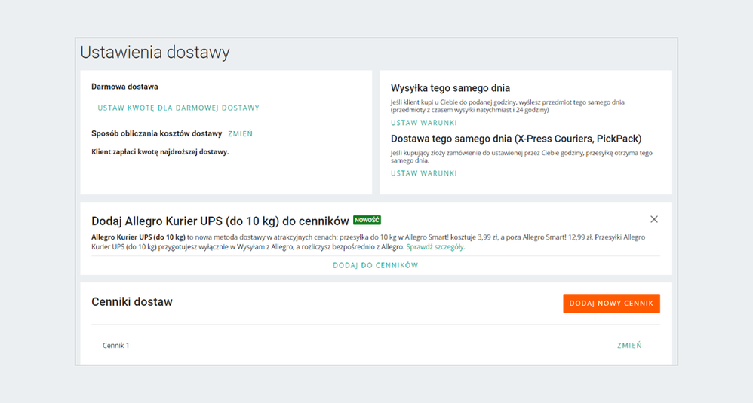Image resolution: width=753 pixels, height=403 pixels.
Task: Click ZMIEŃ next to Sposób obliczania kosztów dostawy
Action: click(x=240, y=134)
